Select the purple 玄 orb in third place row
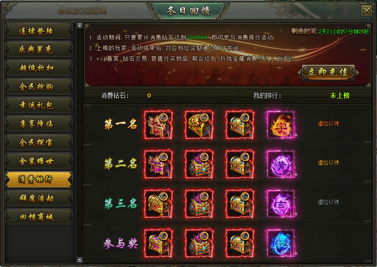 click(x=281, y=204)
